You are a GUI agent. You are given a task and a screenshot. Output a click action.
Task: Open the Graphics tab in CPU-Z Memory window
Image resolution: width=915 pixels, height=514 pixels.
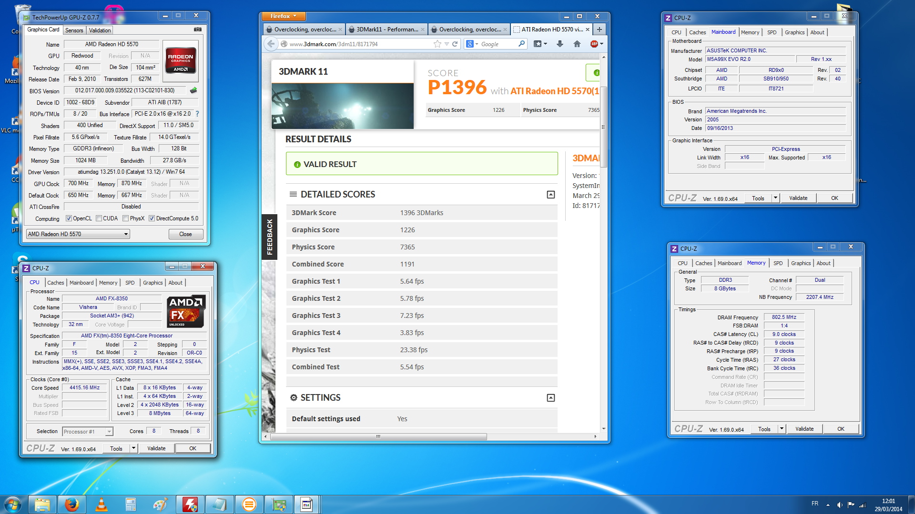[x=801, y=263]
